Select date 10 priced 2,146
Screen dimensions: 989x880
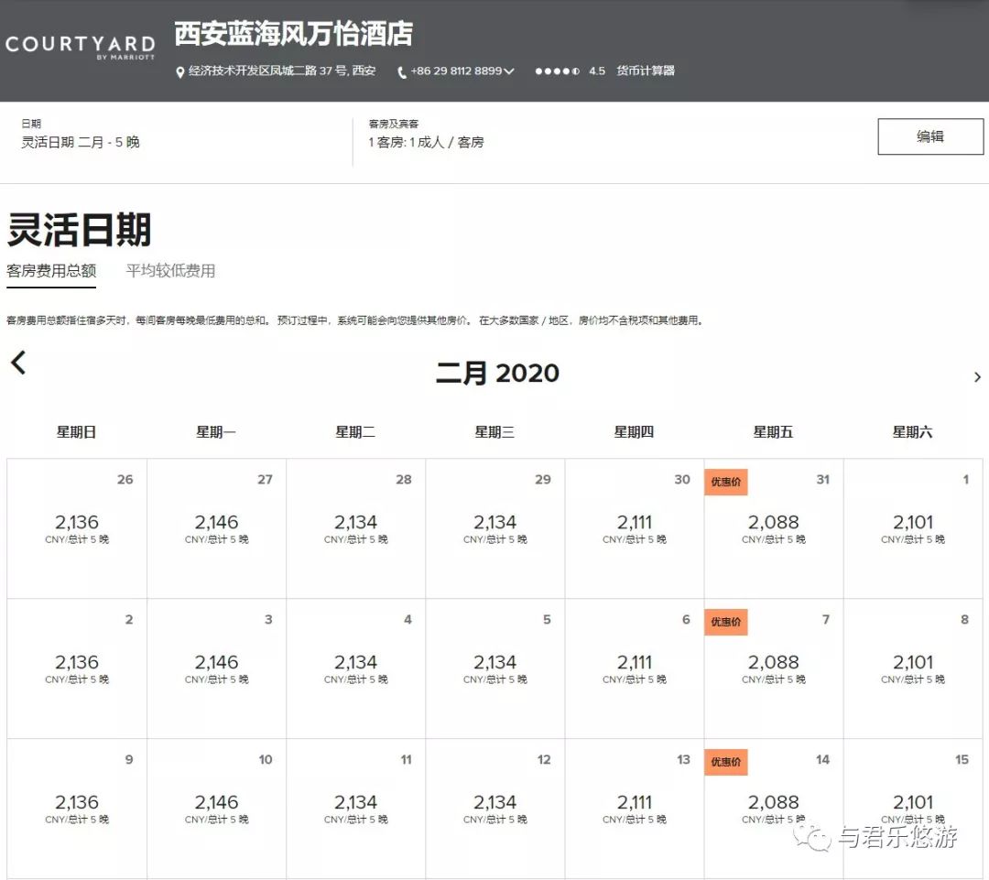[216, 809]
